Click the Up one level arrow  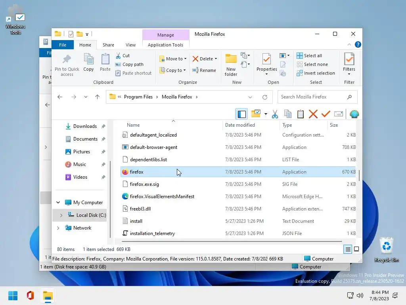click(x=98, y=97)
